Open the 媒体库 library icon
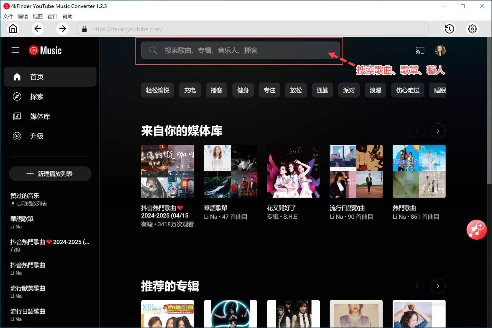This screenshot has width=492, height=328. pos(17,116)
